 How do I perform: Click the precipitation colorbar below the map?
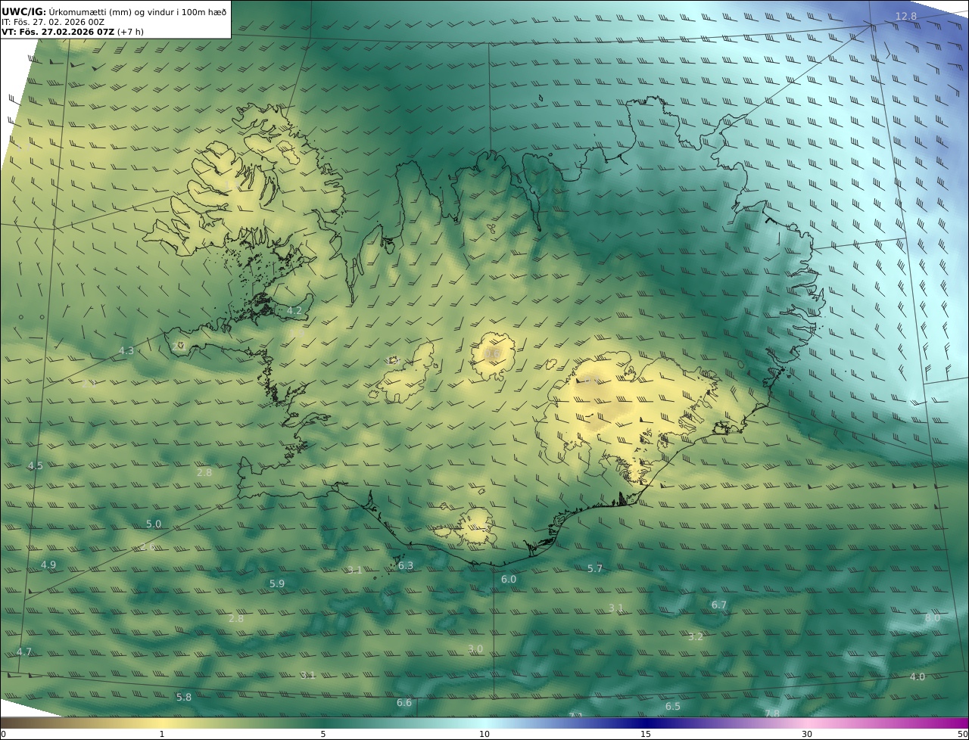point(484,723)
